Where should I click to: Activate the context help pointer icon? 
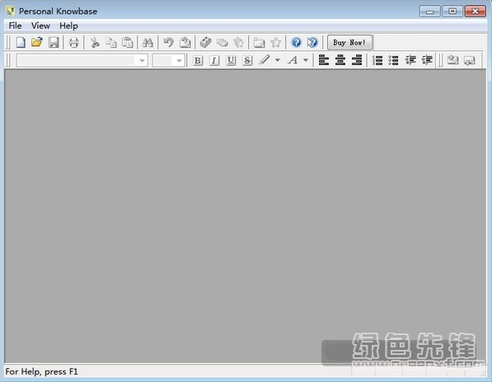pos(312,42)
